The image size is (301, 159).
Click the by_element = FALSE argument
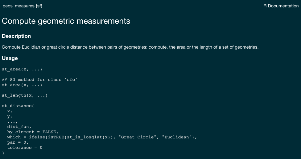pos(33,132)
